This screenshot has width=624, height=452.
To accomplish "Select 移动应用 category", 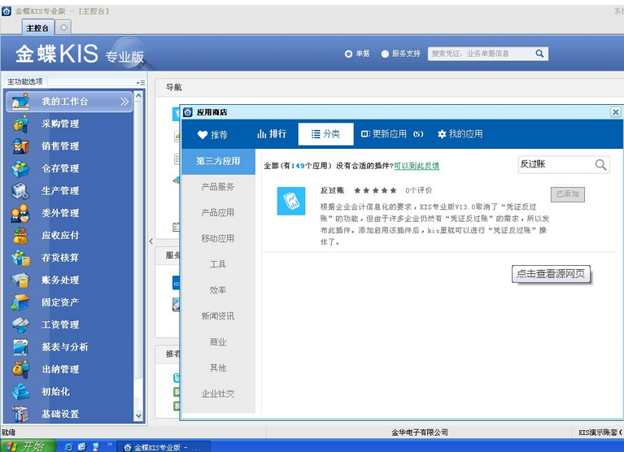I will click(x=218, y=238).
